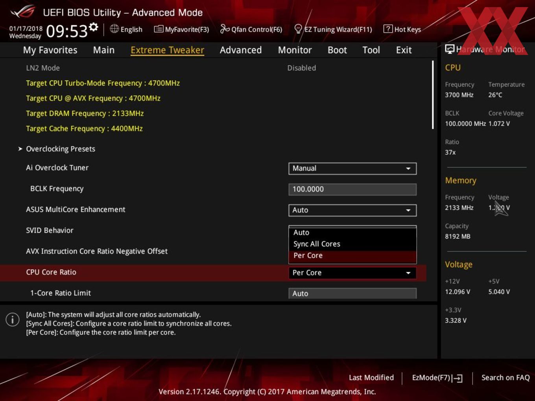Switch to EzMode(F7)
This screenshot has width=535, height=401.
[437, 378]
